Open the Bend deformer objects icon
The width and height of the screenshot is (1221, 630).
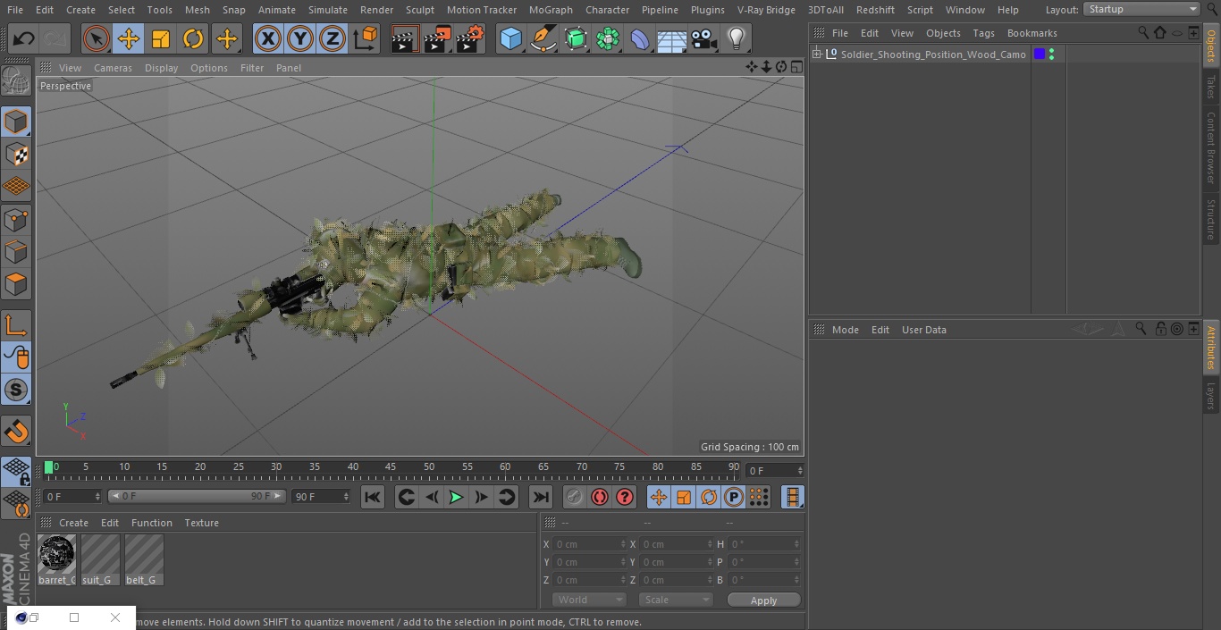(640, 38)
